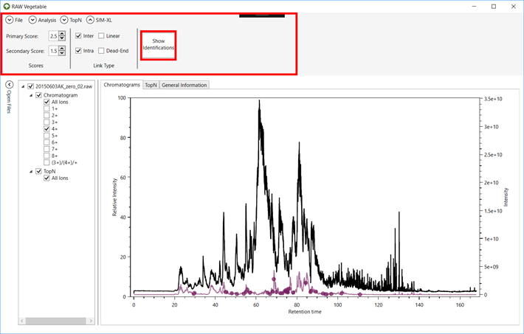Enable the Linear link type checkbox

click(x=101, y=35)
